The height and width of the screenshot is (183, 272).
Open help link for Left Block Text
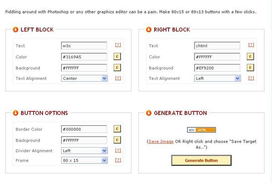point(118,45)
